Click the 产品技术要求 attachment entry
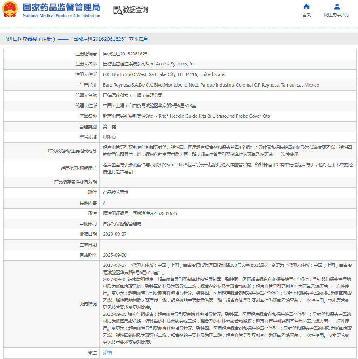 pos(116,192)
